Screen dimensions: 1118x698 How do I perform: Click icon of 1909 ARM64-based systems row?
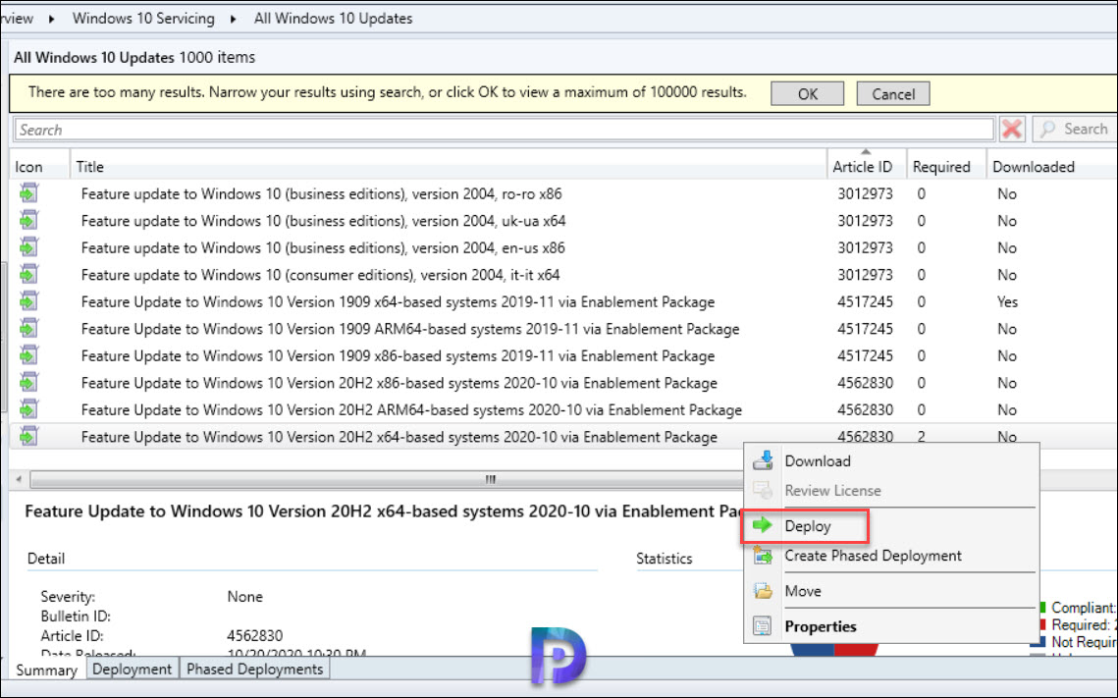(x=28, y=329)
